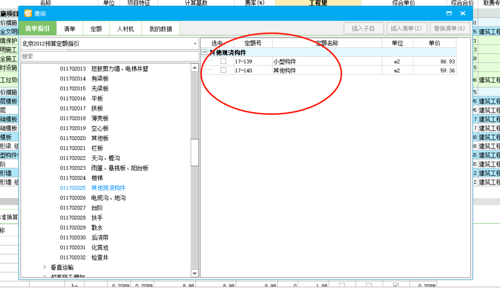Click the 替换清单(R) button
This screenshot has width=500, height=288.
450,28
